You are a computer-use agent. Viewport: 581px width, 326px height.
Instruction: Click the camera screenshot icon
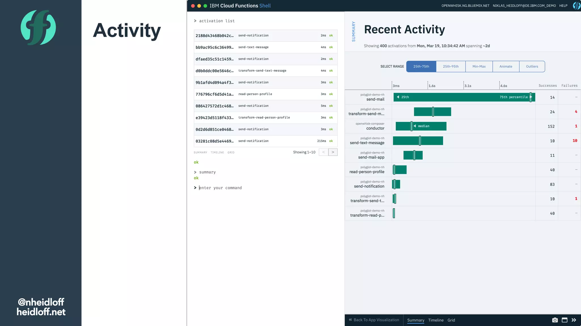coord(555,320)
